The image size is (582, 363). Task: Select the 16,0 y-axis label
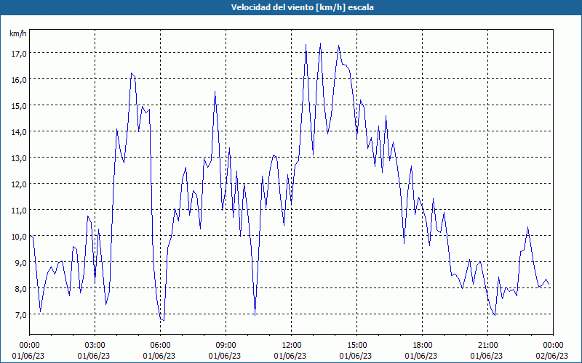[19, 80]
